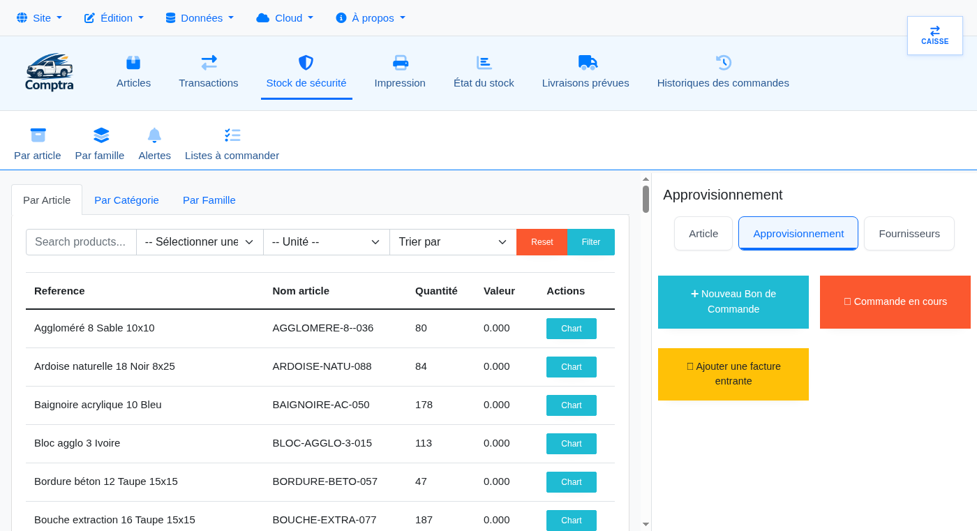Click the Listes à commander checklist icon
This screenshot has width=977, height=531.
click(232, 135)
